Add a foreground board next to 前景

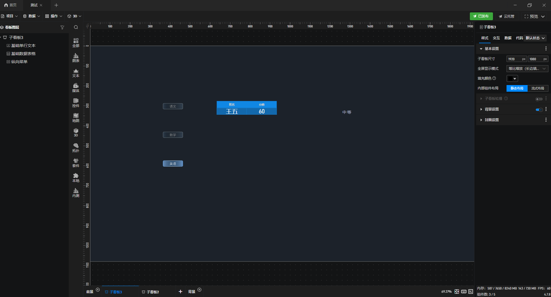tap(98, 290)
